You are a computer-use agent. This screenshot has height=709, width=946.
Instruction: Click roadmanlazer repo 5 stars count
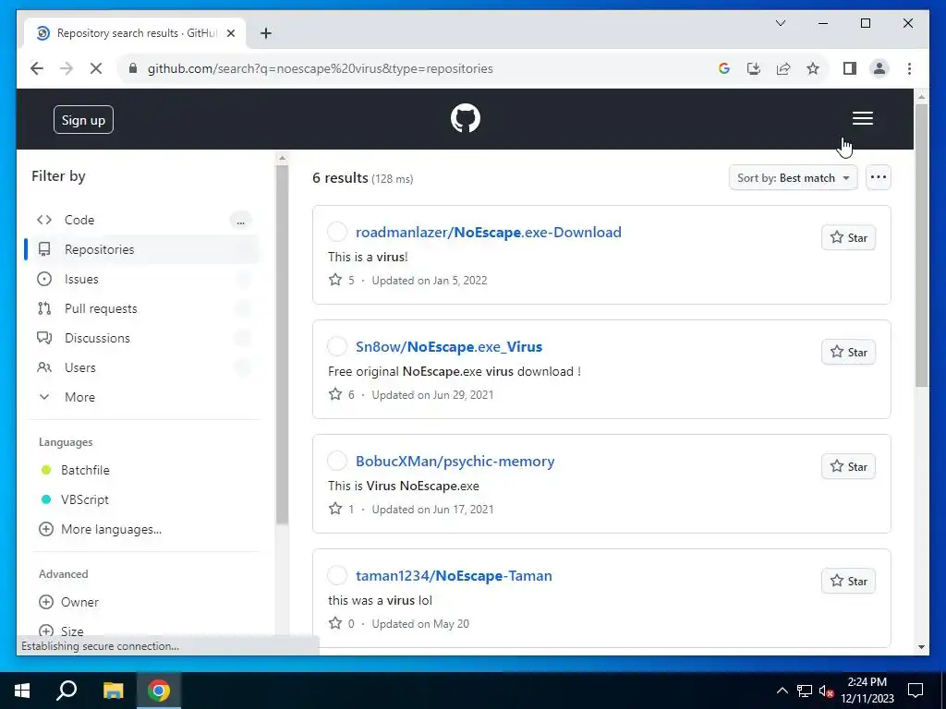tap(342, 281)
